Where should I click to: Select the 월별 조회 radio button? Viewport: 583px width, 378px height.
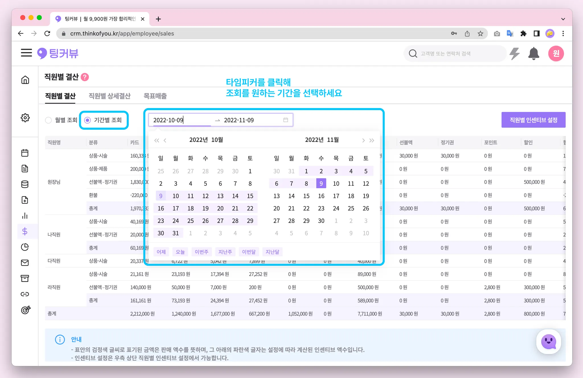tap(49, 120)
